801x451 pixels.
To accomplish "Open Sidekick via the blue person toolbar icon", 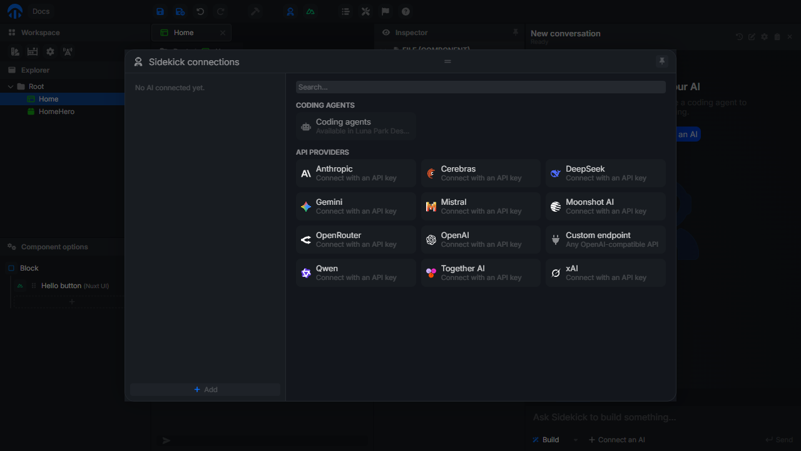I will pos(290,11).
